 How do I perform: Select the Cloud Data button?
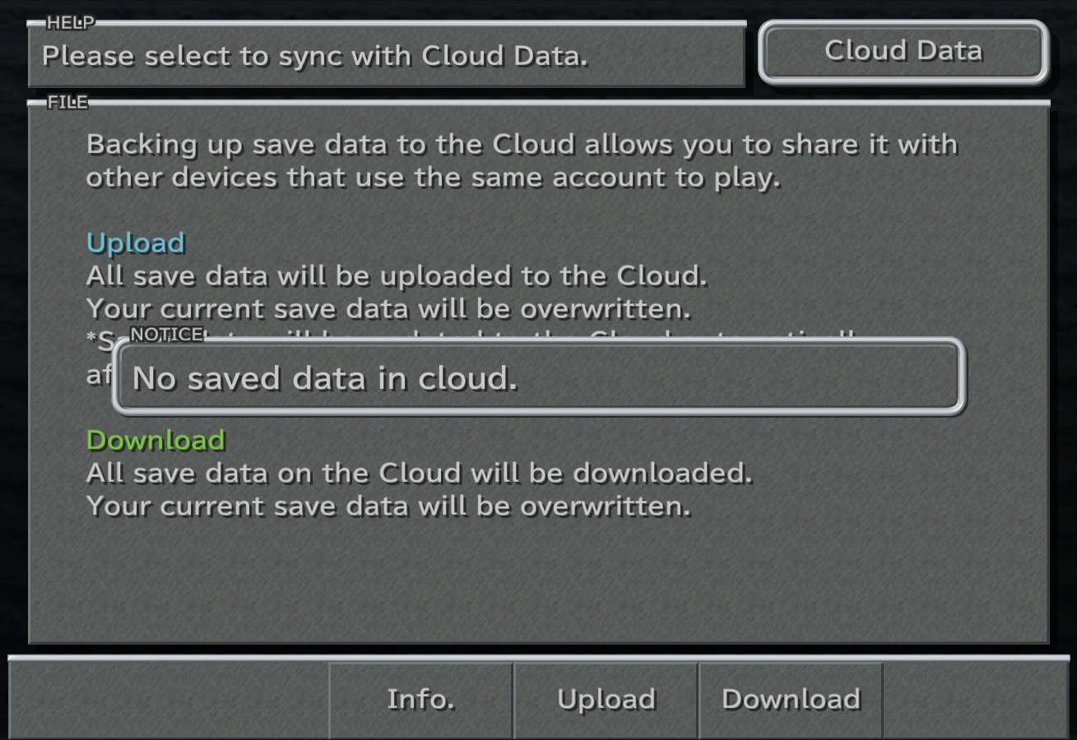click(x=903, y=52)
